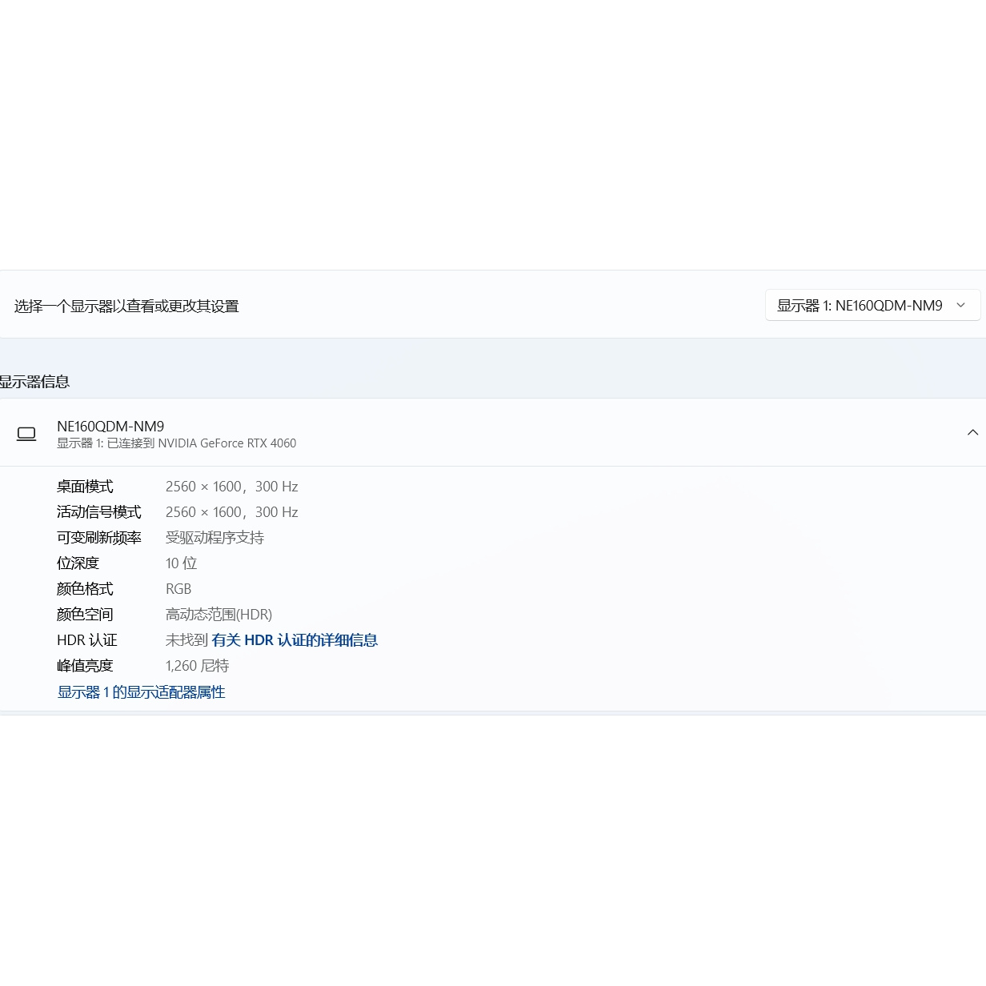The height and width of the screenshot is (986, 986).
Task: Click the active signal mode value 2560 × 1600
Action: point(231,512)
